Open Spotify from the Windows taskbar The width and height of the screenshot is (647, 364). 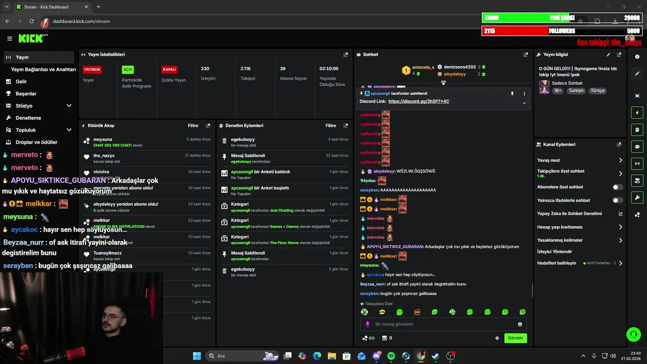pyautogui.click(x=391, y=356)
